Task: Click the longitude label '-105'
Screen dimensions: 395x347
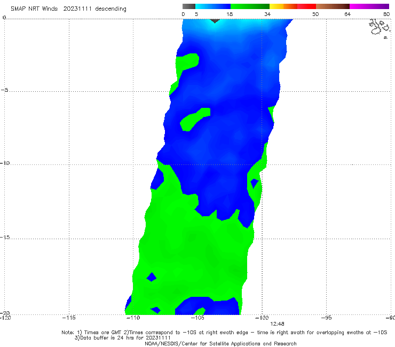Action: [197, 318]
